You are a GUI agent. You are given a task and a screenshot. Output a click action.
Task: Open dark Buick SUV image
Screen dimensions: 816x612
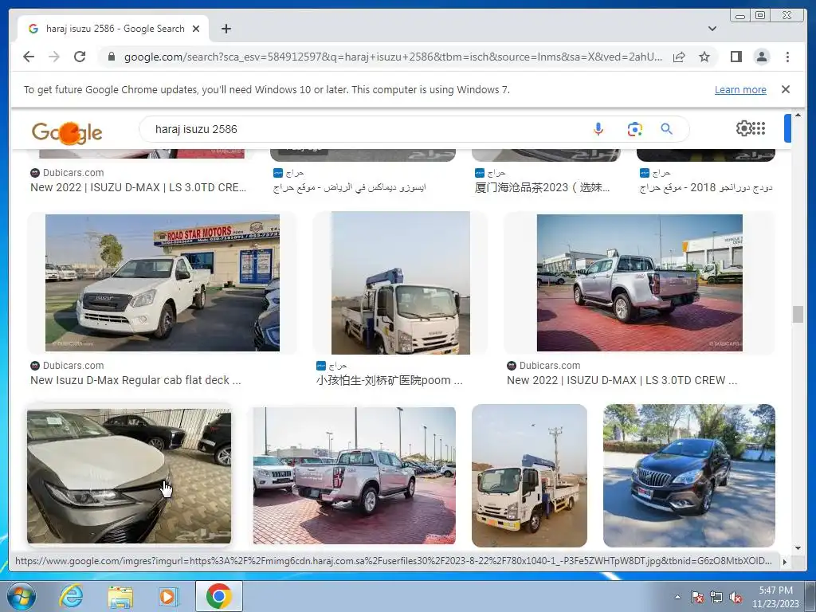pos(689,476)
